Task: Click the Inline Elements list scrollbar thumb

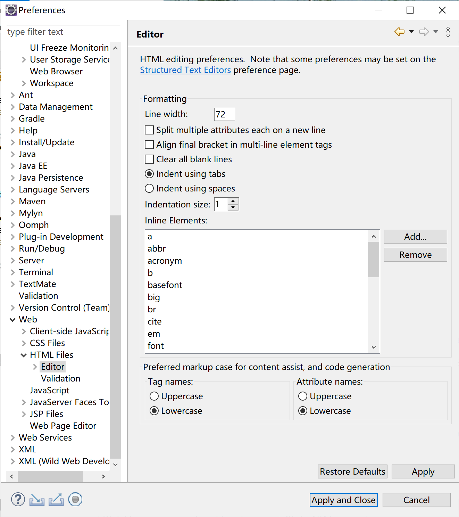Action: pos(374,260)
